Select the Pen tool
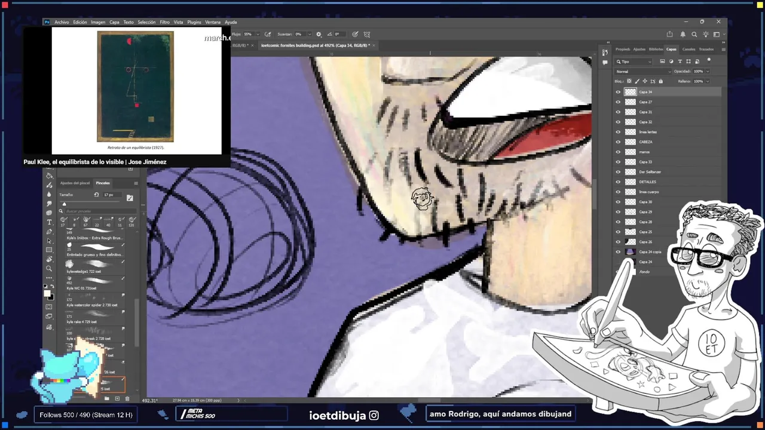This screenshot has height=430, width=765. point(49,232)
